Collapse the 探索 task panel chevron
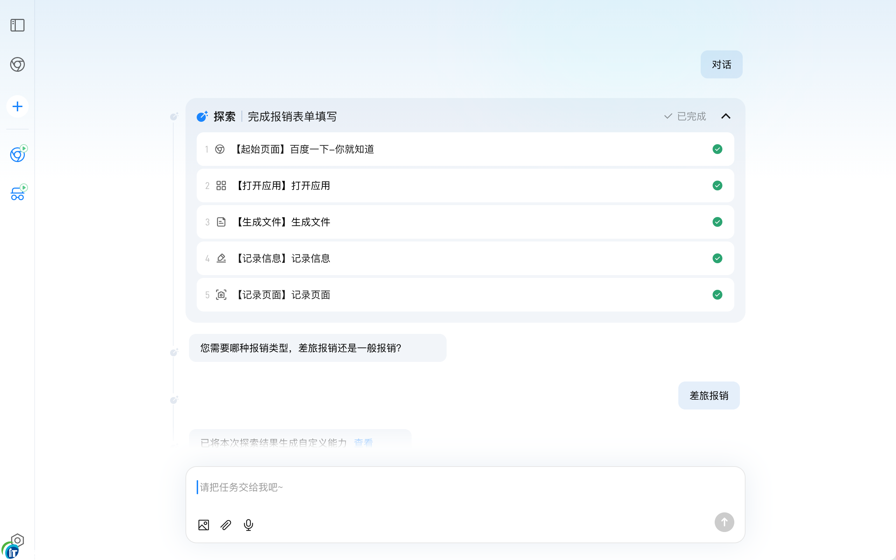Image resolution: width=896 pixels, height=560 pixels. [726, 116]
